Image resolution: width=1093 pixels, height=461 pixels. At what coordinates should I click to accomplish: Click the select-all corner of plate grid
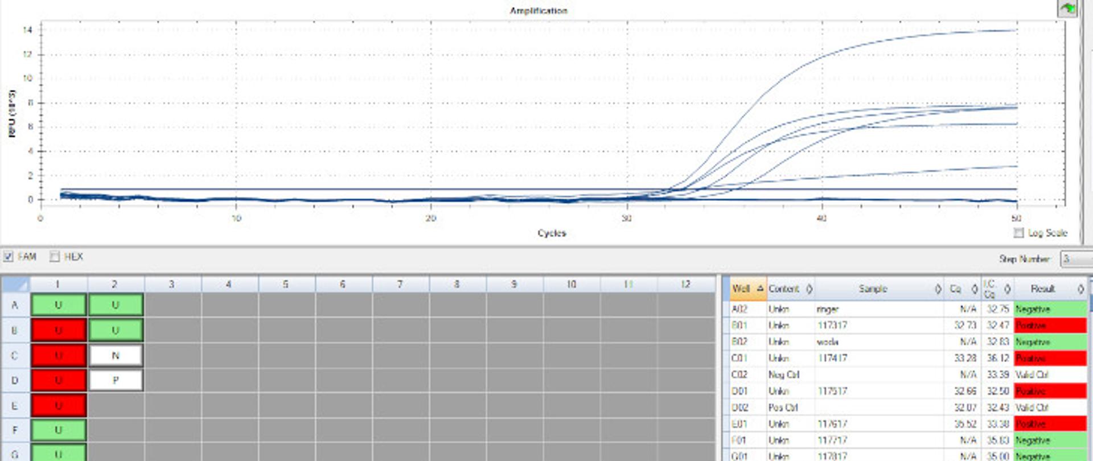click(15, 284)
